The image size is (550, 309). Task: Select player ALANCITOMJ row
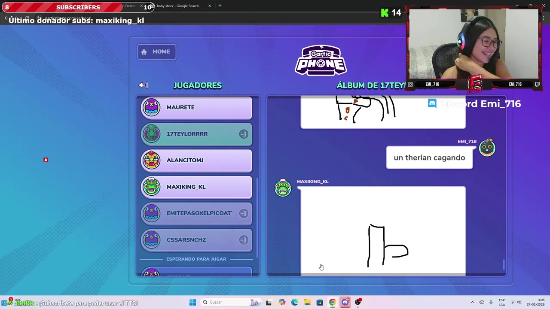click(196, 161)
